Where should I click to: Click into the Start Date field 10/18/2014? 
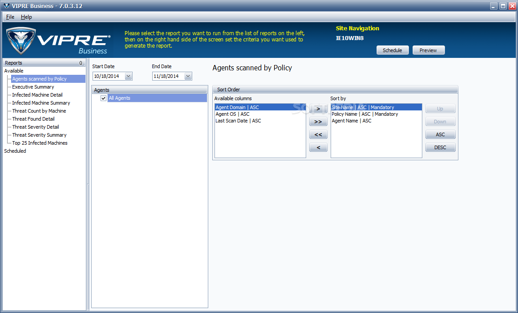tap(109, 76)
